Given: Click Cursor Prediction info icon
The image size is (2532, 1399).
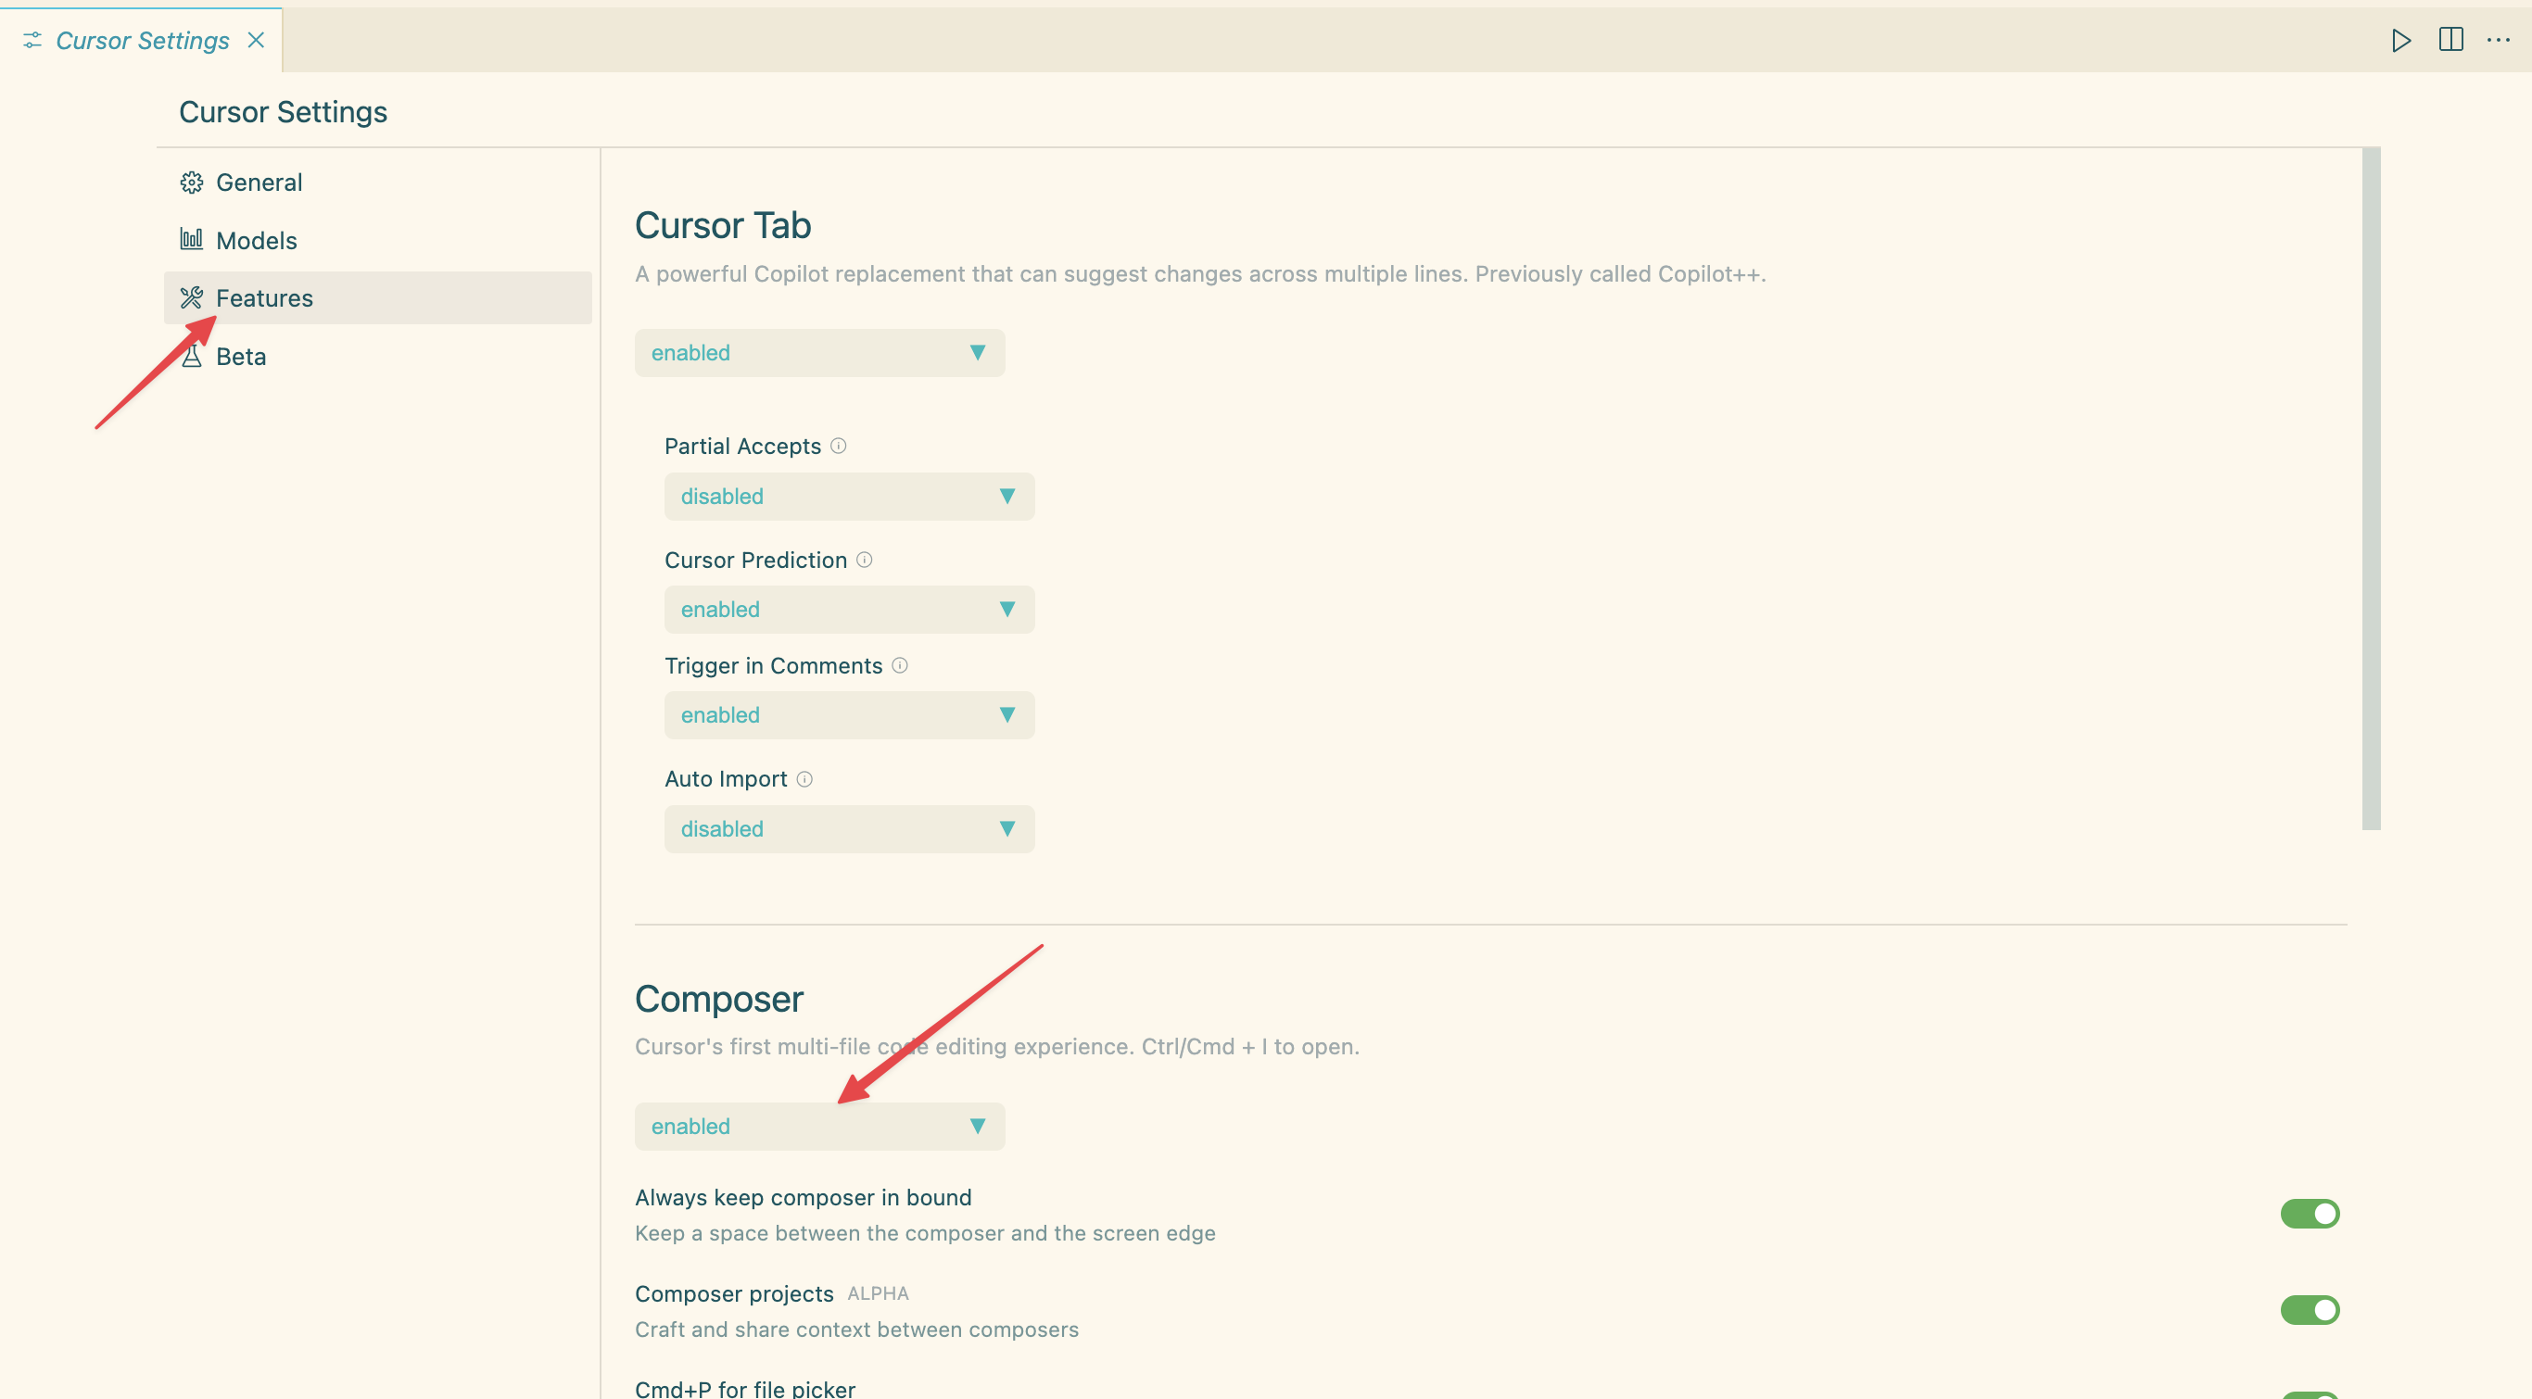Looking at the screenshot, I should coord(864,560).
